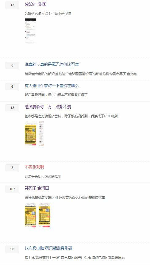Open the thread 笑死了 金河田
The image size is (150, 265).
[x=37, y=188]
